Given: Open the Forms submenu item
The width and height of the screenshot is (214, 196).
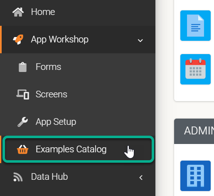Looking at the screenshot, I should coord(48,67).
